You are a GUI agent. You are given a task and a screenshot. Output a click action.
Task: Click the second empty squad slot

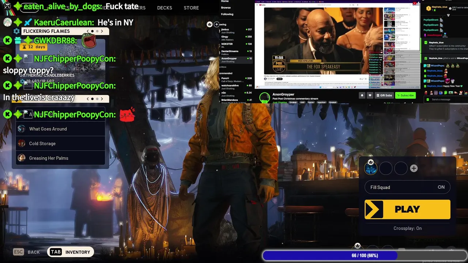pyautogui.click(x=386, y=168)
